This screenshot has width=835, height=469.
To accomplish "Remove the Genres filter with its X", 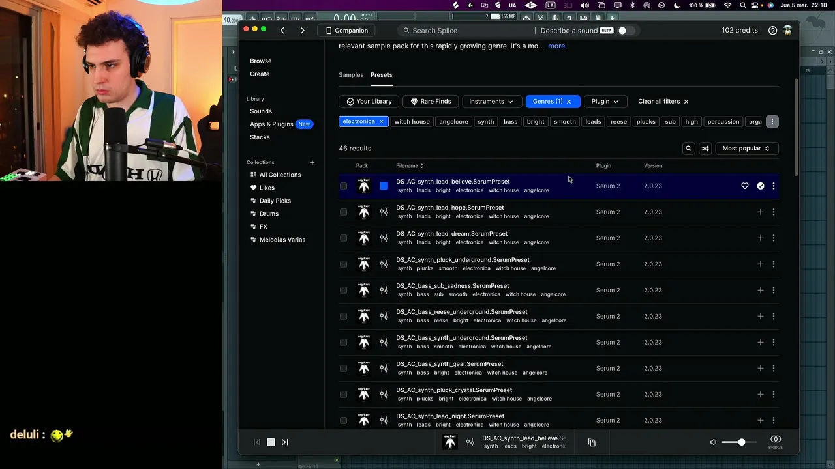I will [569, 102].
